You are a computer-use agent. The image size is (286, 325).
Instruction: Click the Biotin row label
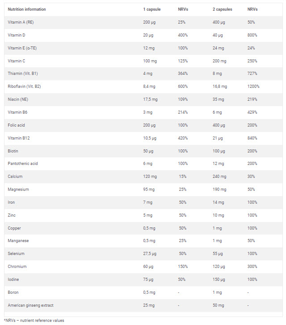13,151
